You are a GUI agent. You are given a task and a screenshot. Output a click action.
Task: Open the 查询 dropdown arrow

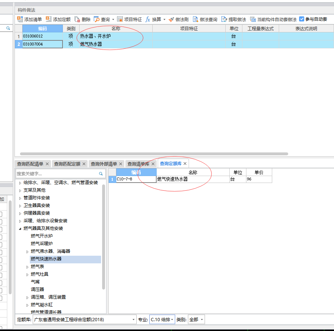pyautogui.click(x=113, y=20)
